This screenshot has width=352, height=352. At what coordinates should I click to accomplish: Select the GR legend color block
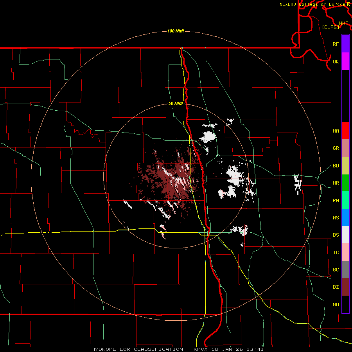(x=345, y=148)
